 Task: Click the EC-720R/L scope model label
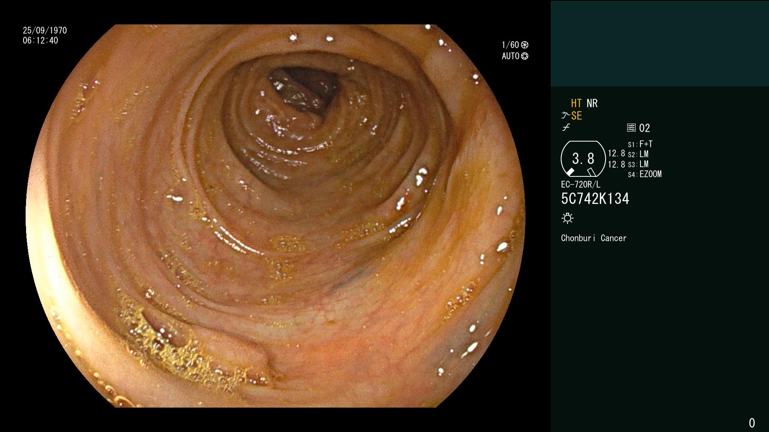tap(581, 184)
